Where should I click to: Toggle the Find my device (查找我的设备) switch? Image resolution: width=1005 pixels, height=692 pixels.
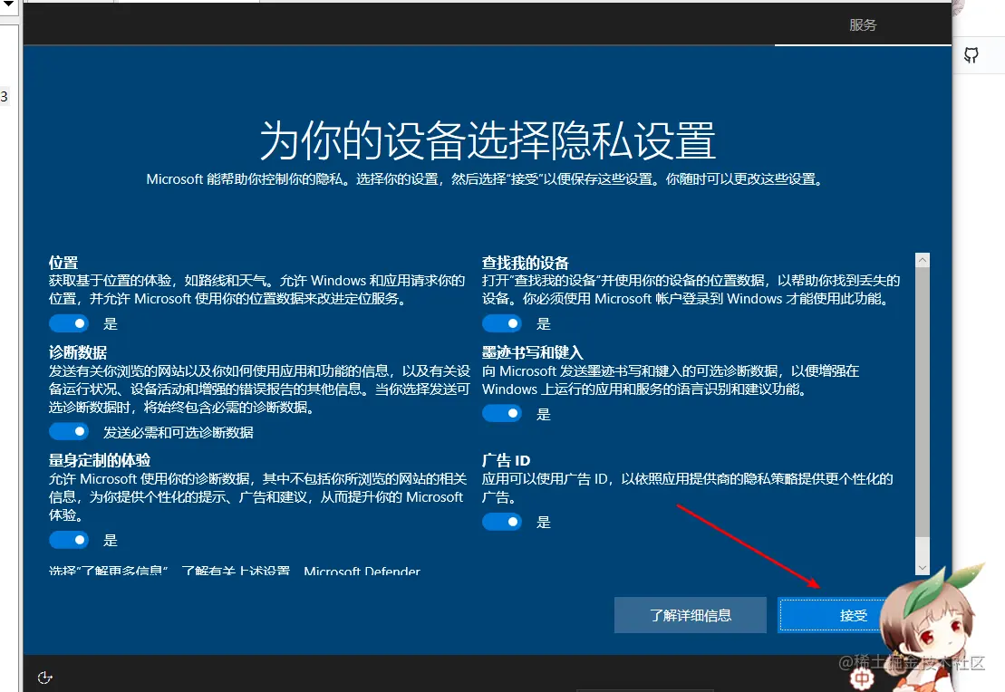pyautogui.click(x=502, y=323)
